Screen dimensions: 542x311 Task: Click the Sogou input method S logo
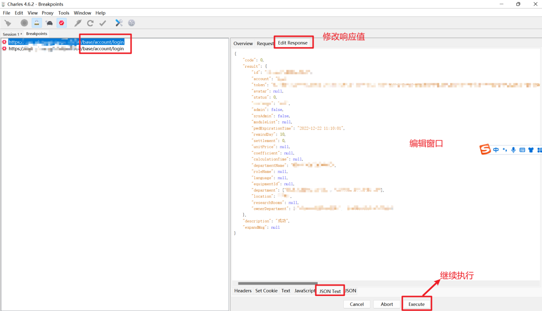point(485,149)
